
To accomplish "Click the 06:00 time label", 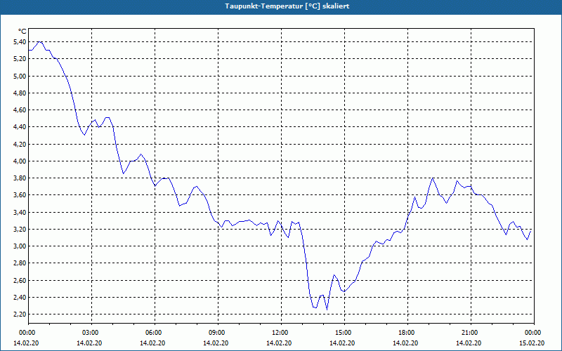I will [x=155, y=333].
